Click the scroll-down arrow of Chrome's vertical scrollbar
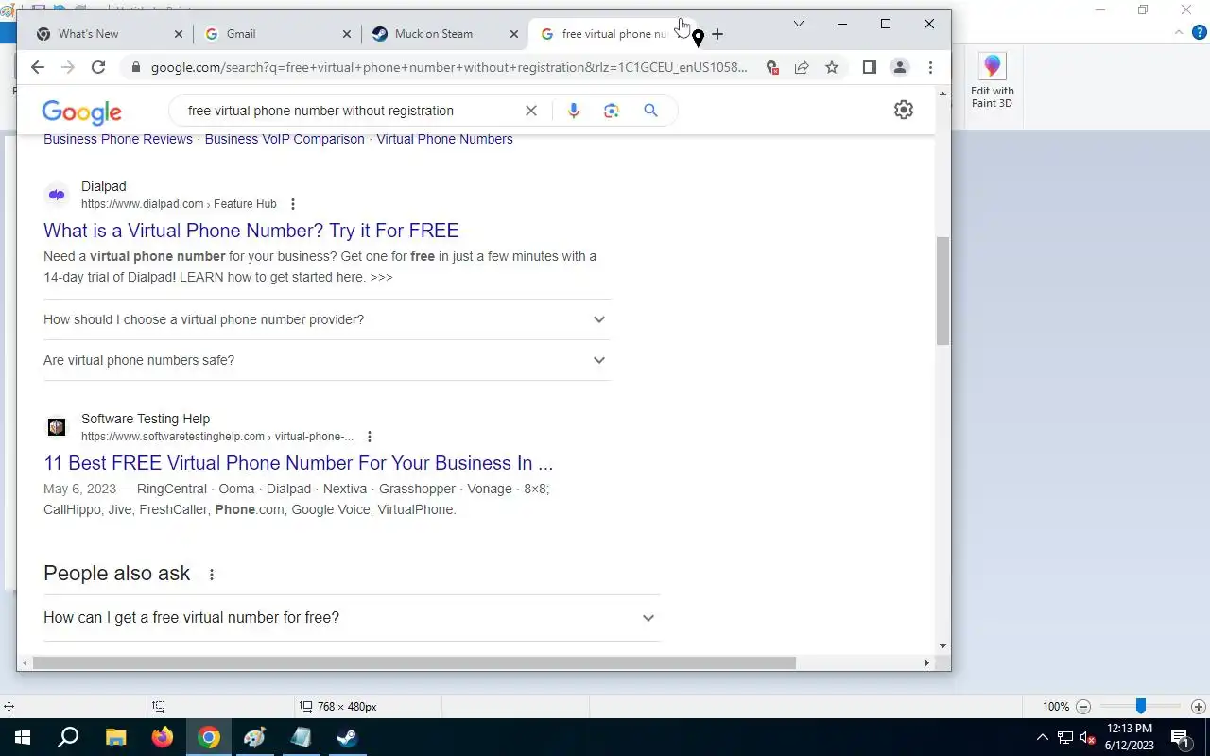 (x=942, y=647)
